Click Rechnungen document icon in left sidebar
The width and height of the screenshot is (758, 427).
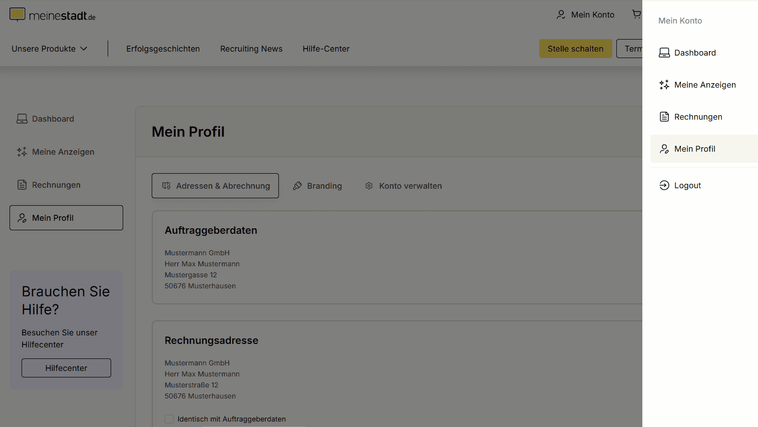click(x=22, y=185)
